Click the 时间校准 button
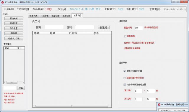Screen dimensions: 189x112 point(14,23)
